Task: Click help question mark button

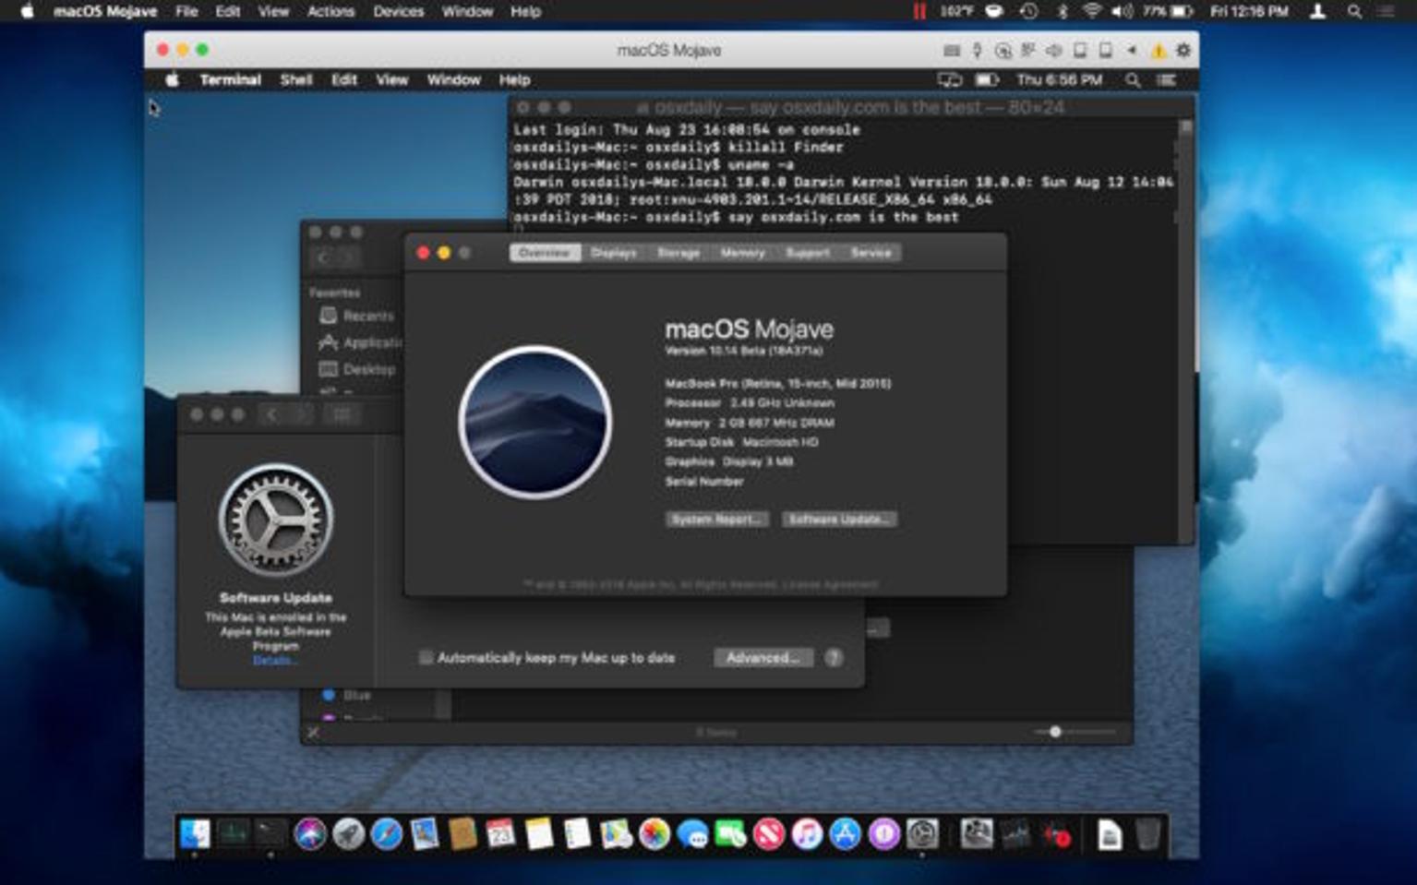Action: tap(834, 657)
